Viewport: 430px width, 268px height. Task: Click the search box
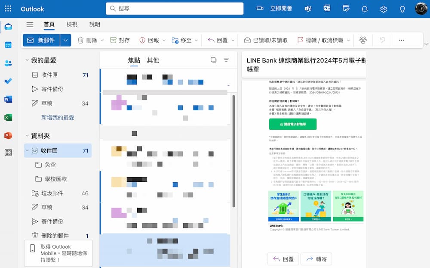pos(175,9)
